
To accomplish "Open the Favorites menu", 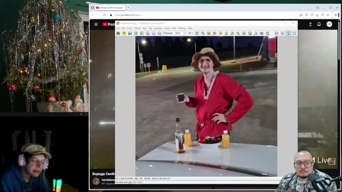I will 158,28.
